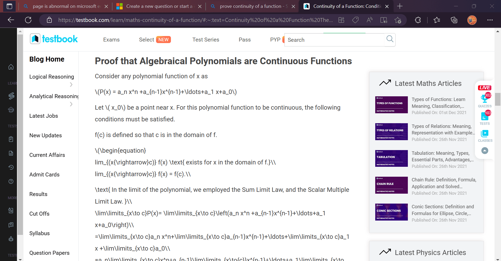Image resolution: width=501 pixels, height=261 pixels.
Task: Toggle Edge vertical tabs icon
Action: point(9,6)
